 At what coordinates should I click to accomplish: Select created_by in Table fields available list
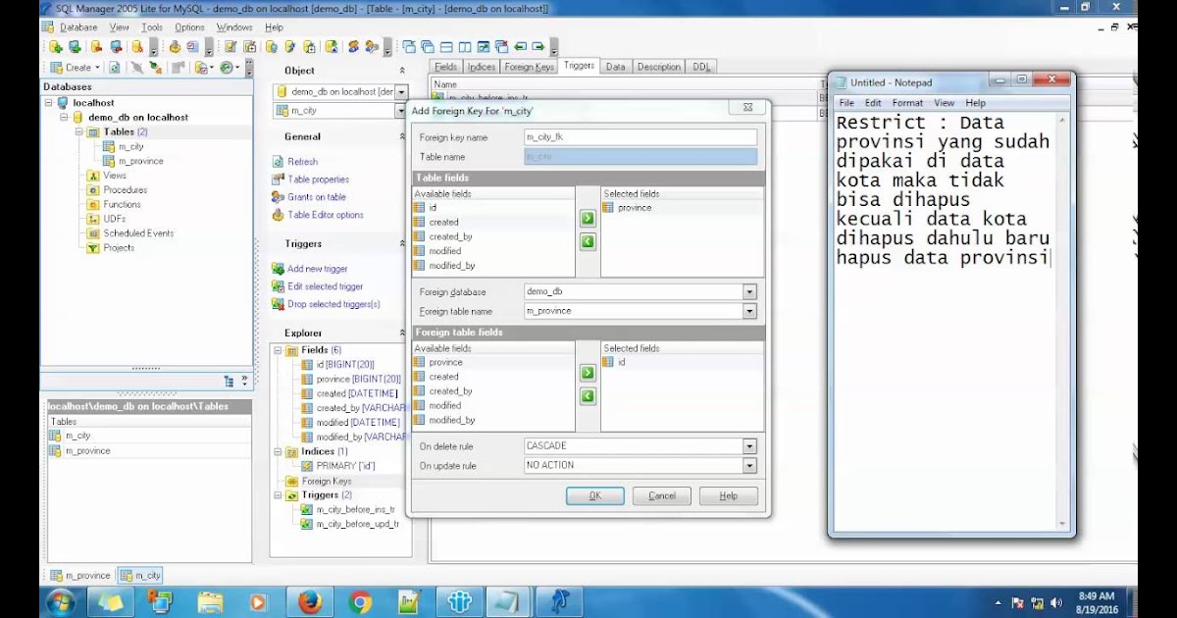(x=451, y=236)
